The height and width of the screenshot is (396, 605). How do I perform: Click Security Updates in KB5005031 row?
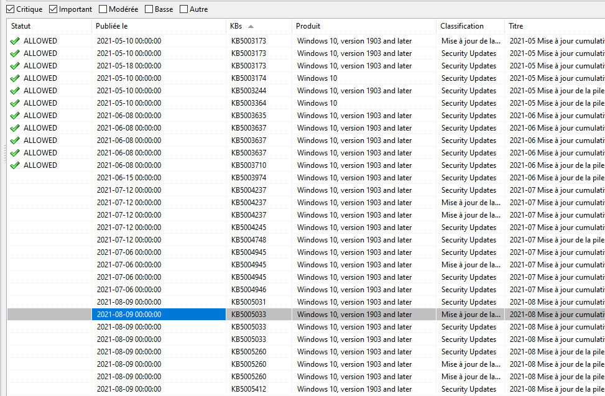[469, 302]
